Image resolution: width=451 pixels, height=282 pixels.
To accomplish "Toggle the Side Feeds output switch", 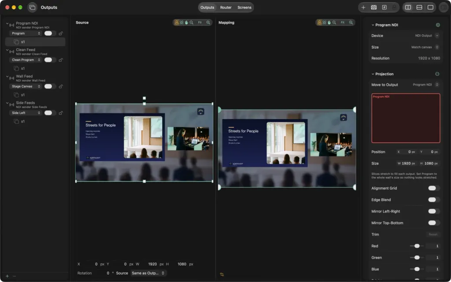I will click(x=50, y=113).
